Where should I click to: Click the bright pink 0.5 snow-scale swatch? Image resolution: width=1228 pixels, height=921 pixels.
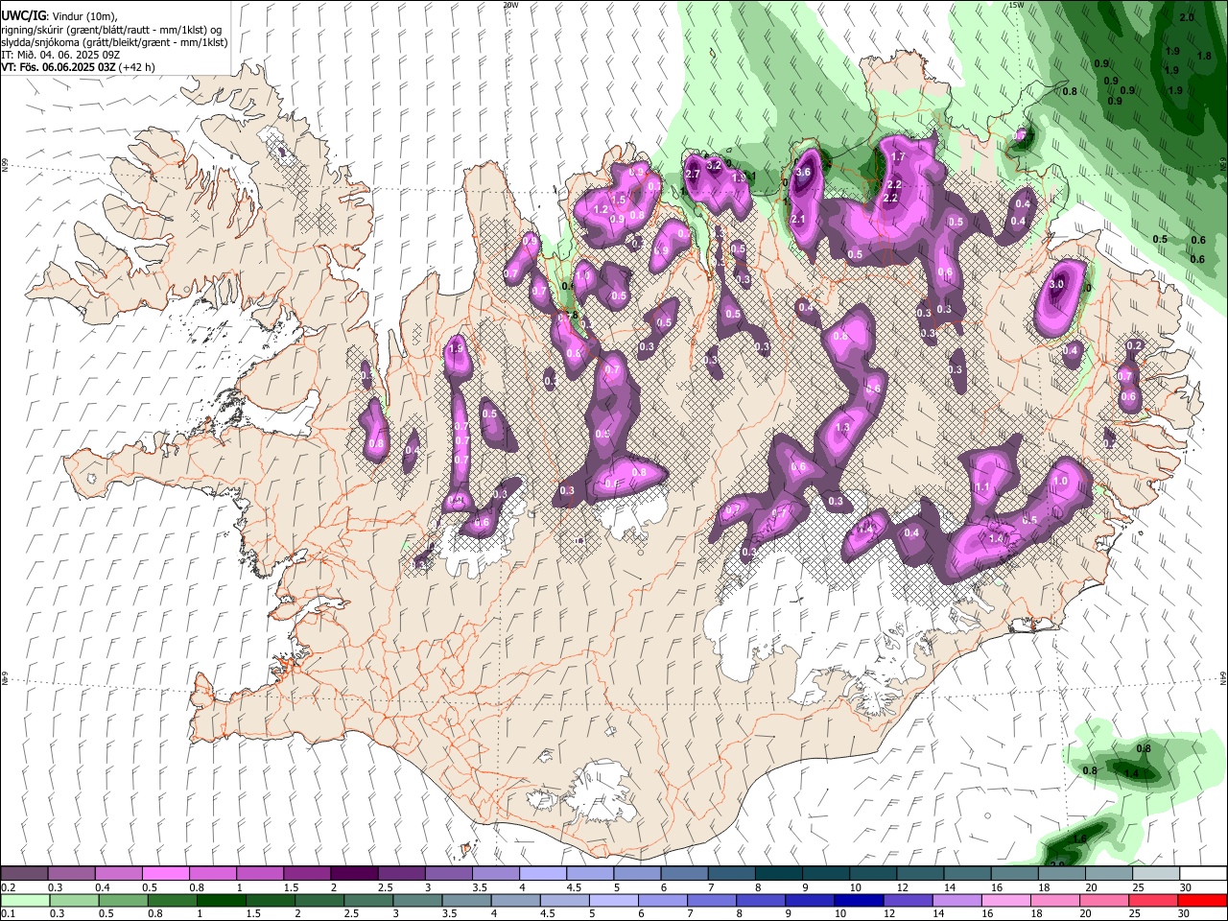click(165, 873)
